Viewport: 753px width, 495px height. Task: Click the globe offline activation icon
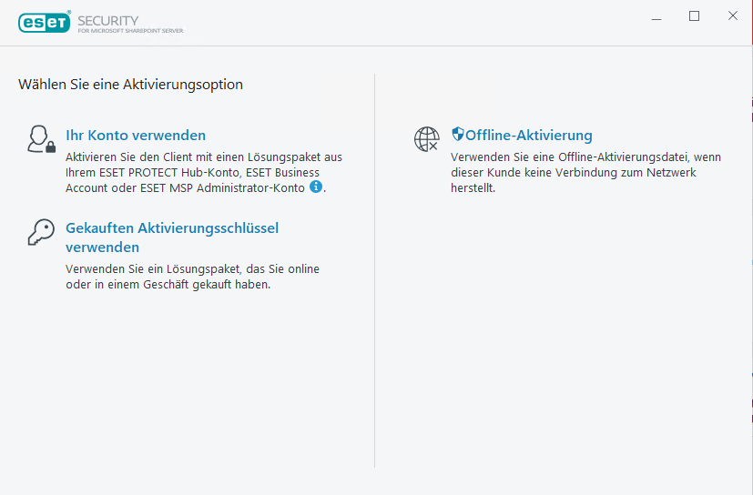(x=426, y=139)
